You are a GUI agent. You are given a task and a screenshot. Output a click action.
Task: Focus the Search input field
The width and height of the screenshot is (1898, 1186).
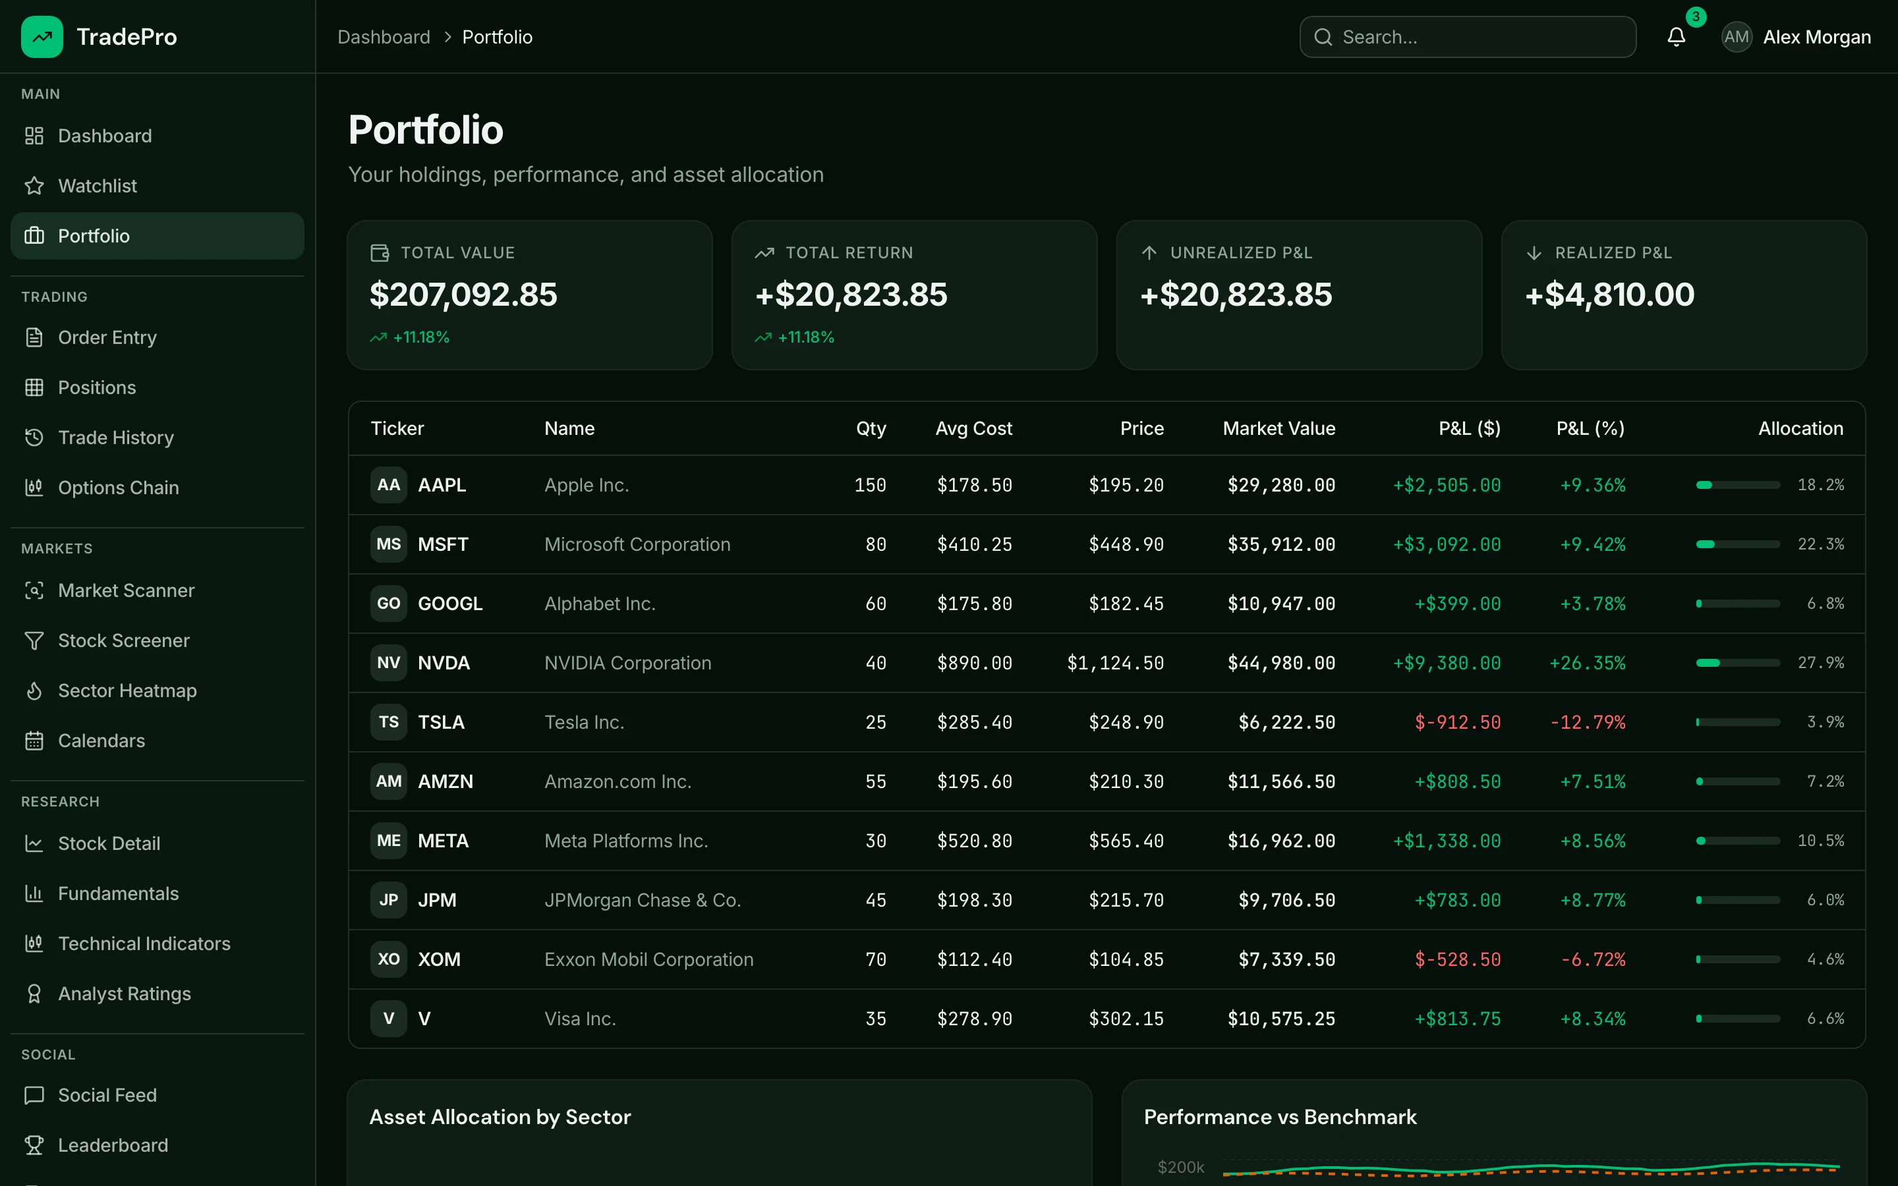pos(1468,37)
